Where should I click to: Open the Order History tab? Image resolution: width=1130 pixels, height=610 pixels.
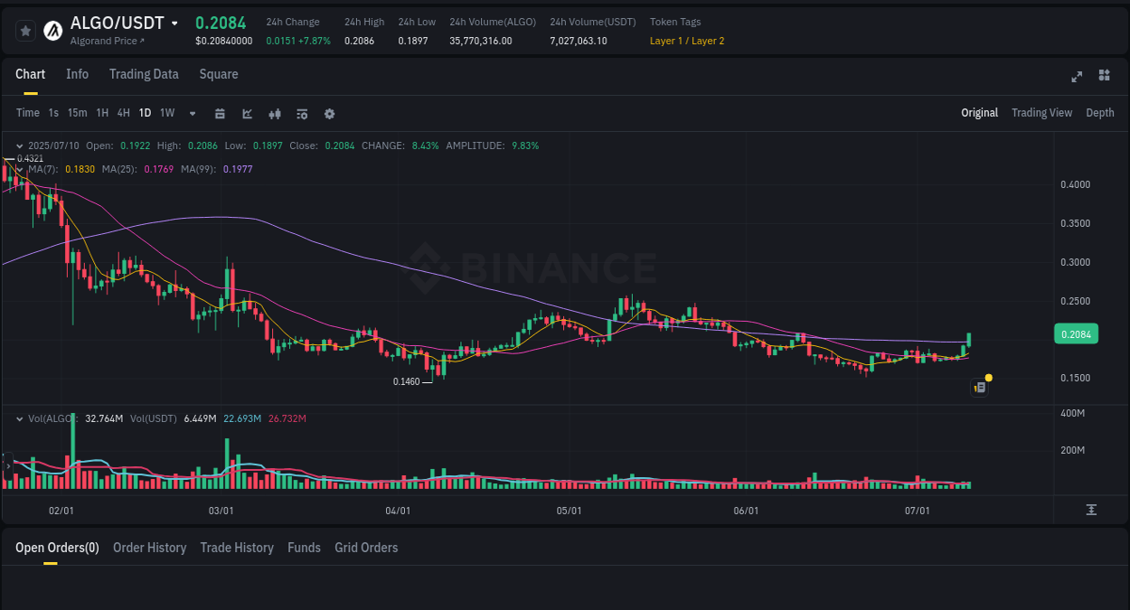point(149,548)
